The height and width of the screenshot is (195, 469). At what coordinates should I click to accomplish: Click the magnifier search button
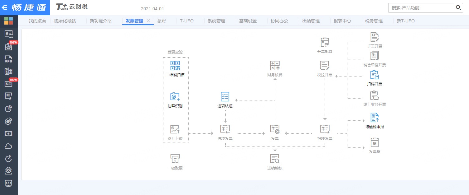tap(458, 8)
